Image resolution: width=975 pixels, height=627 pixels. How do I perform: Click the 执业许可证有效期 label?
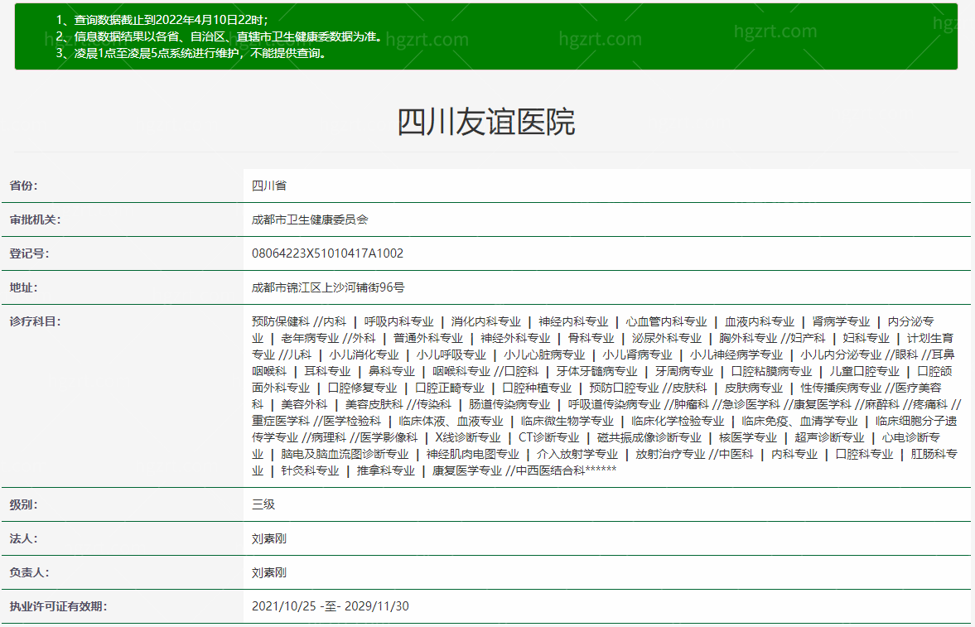(59, 606)
